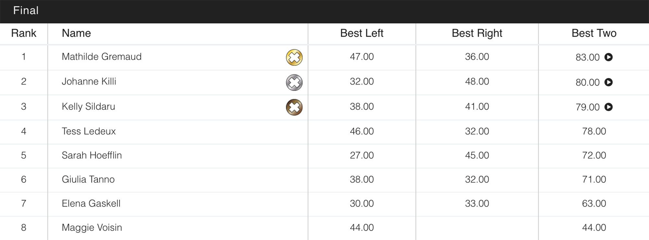Click the Name column header
Viewport: 649px width, 240px height.
click(76, 33)
